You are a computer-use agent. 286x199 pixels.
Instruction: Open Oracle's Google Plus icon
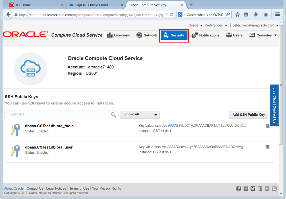point(260,189)
